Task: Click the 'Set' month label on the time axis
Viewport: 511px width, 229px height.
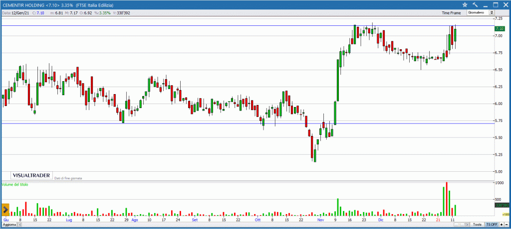Action: (x=195, y=220)
